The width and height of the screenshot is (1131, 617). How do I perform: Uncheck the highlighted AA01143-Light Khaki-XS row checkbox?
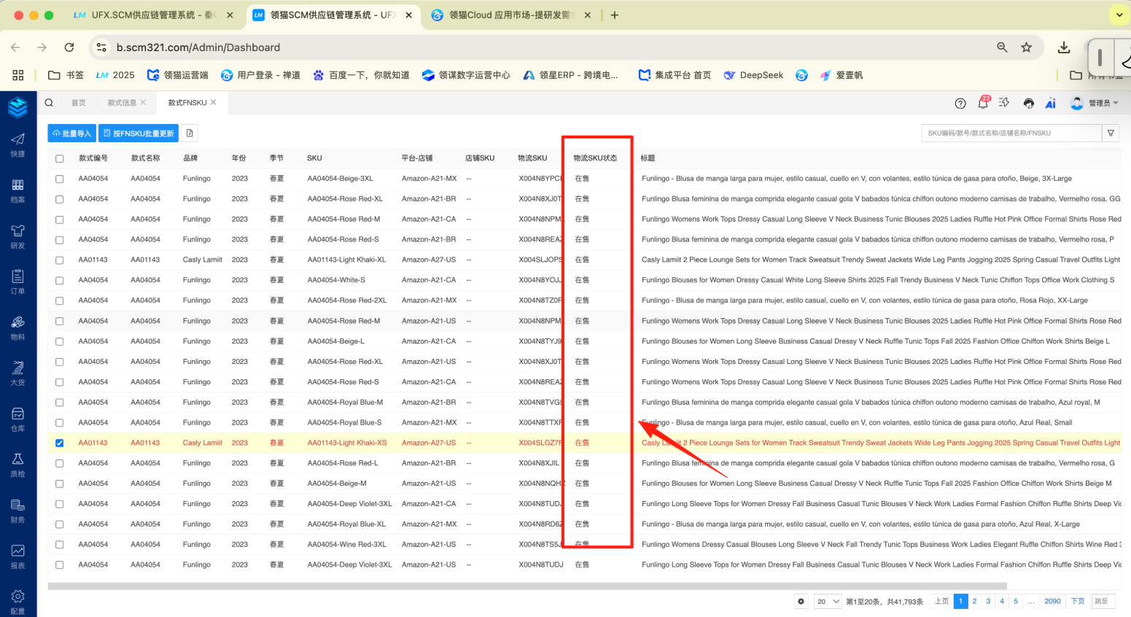60,443
